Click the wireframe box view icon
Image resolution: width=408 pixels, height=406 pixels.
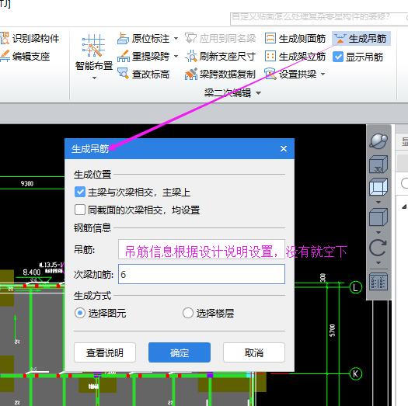378,186
